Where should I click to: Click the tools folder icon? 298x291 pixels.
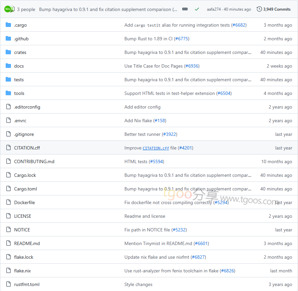[8, 93]
